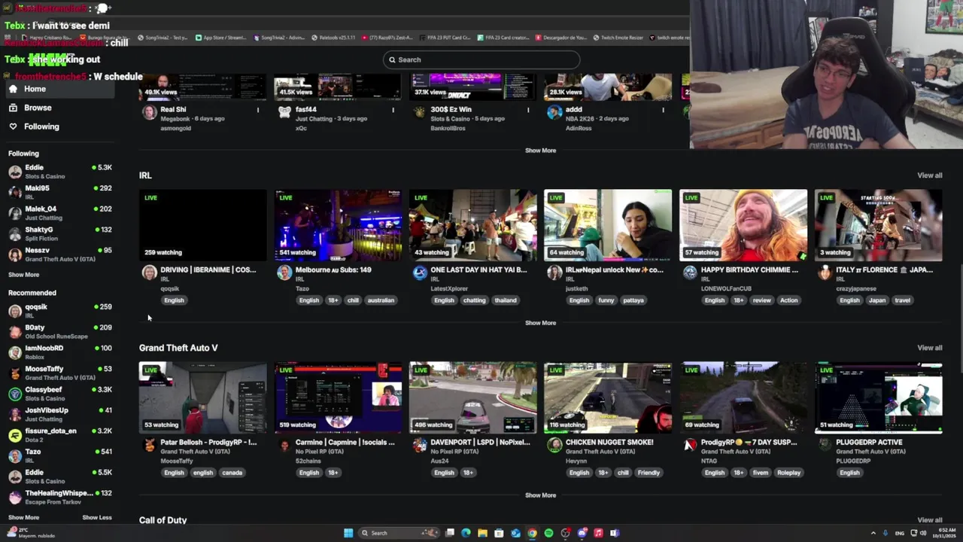Expand Show More below top clips row
Viewport: 963px width, 542px height.
pyautogui.click(x=540, y=151)
